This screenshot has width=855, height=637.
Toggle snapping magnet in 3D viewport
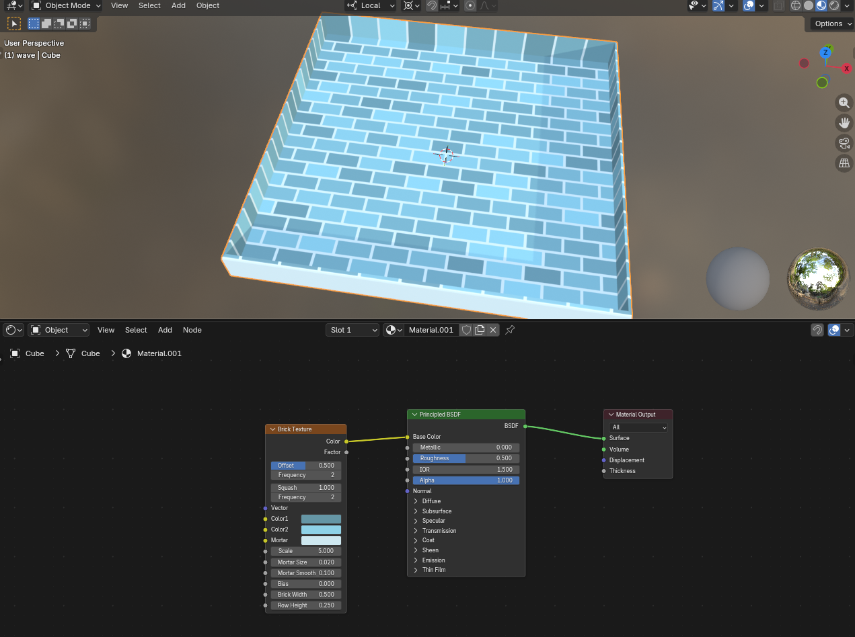pos(431,5)
